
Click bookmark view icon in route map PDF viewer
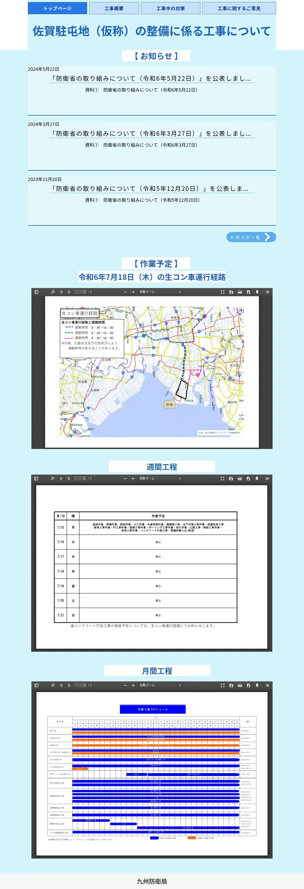pyautogui.click(x=257, y=292)
